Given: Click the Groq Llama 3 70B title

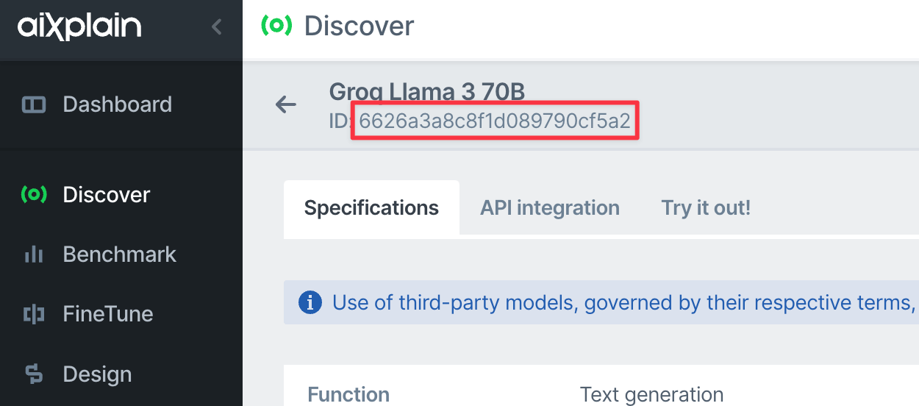Looking at the screenshot, I should click(x=427, y=92).
